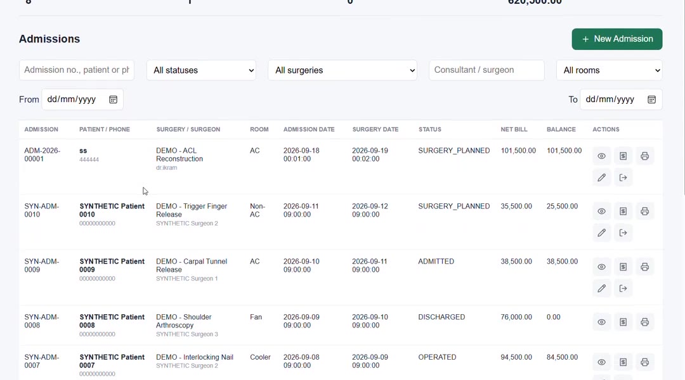Select the ADMISSION column header
This screenshot has width=685, height=380.
pyautogui.click(x=41, y=130)
